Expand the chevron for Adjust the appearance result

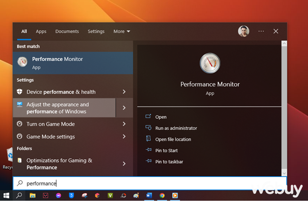coord(124,108)
